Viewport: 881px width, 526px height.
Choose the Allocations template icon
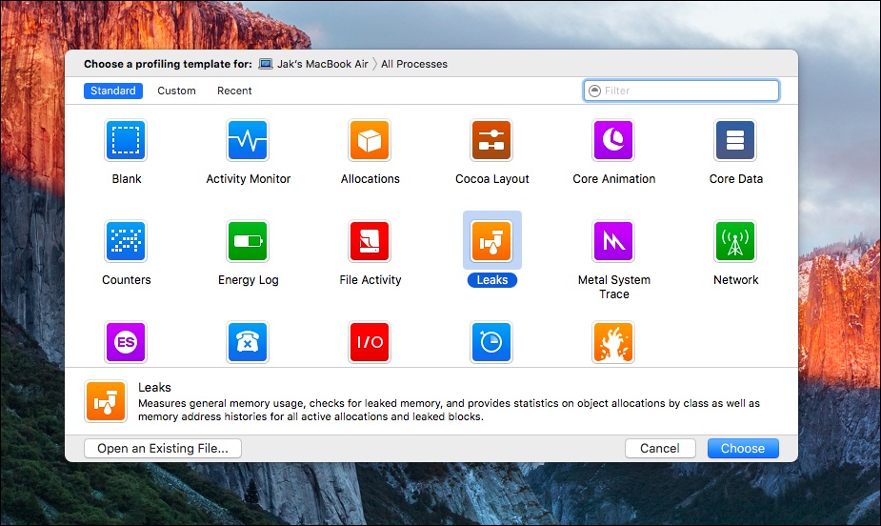click(370, 140)
